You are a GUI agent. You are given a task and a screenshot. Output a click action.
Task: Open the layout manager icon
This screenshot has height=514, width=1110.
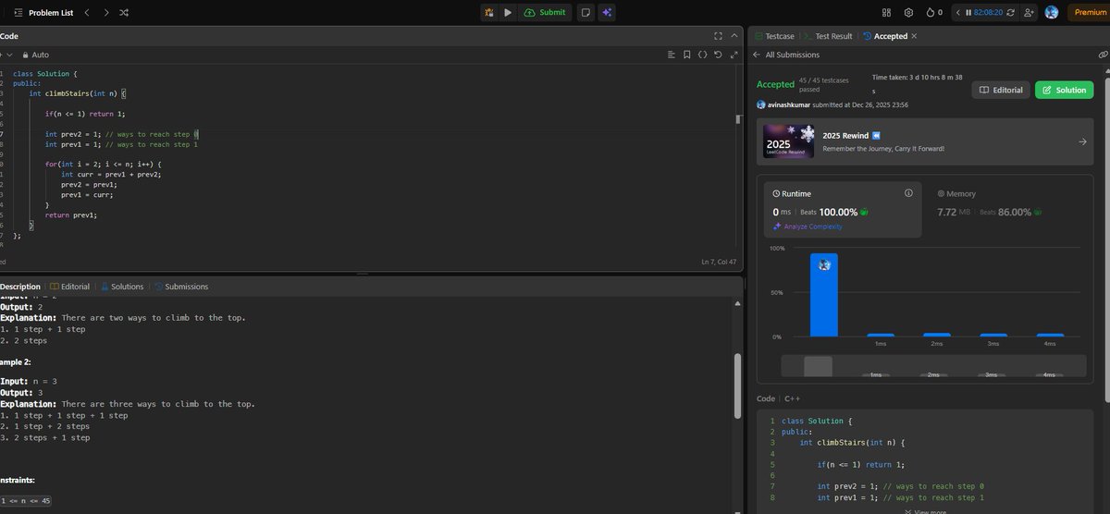coord(886,12)
